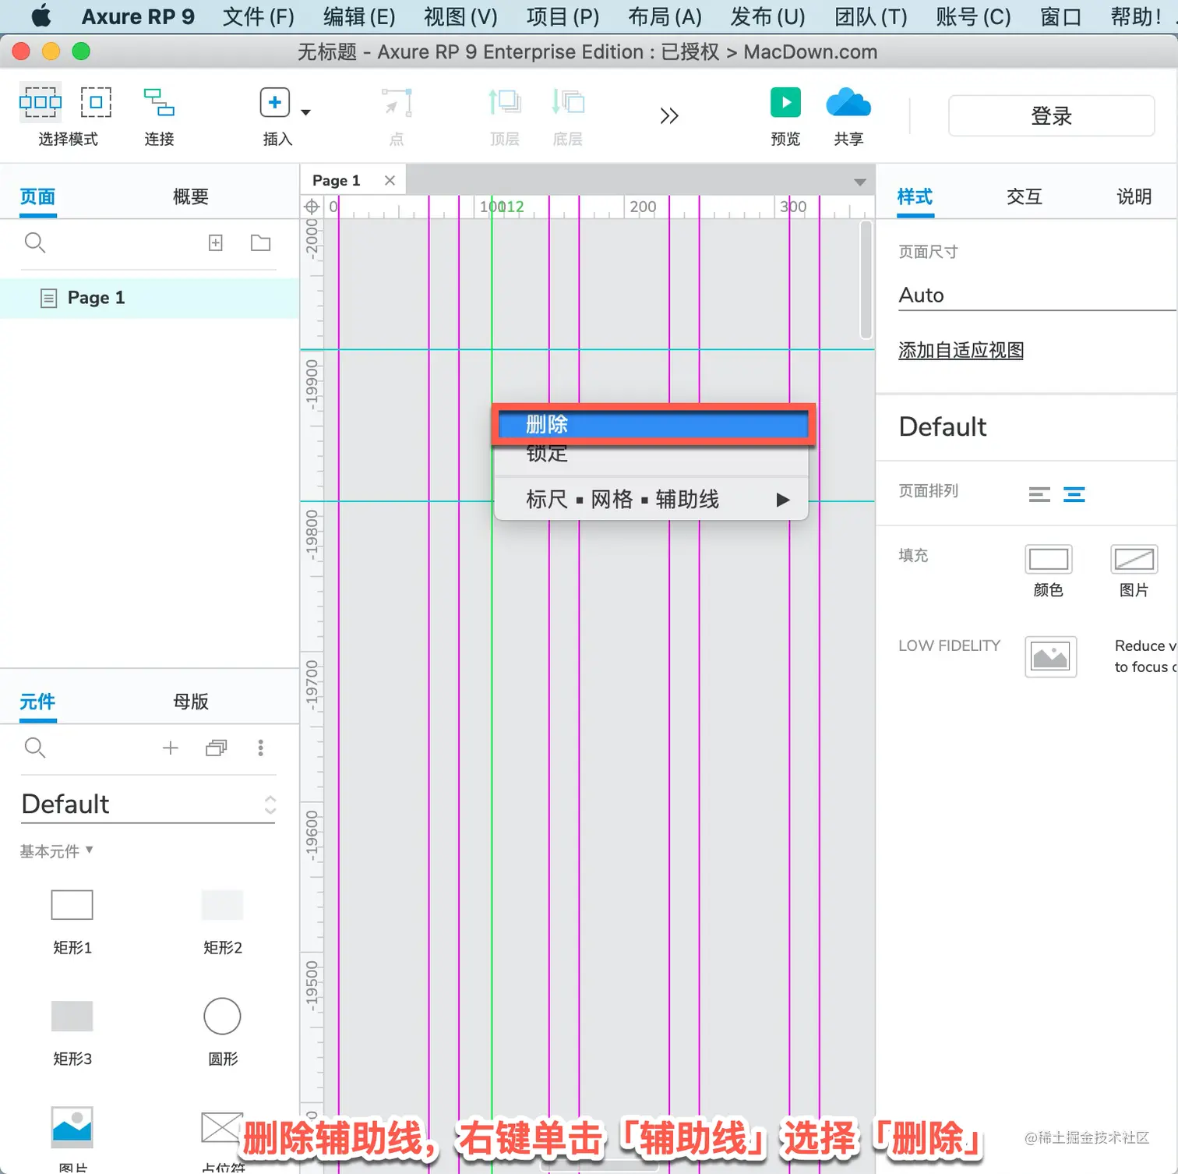
Task: Choose 锁定 in the context menu
Action: click(x=653, y=454)
